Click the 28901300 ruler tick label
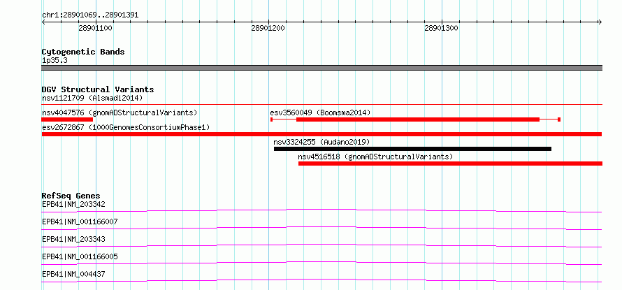 [441, 28]
